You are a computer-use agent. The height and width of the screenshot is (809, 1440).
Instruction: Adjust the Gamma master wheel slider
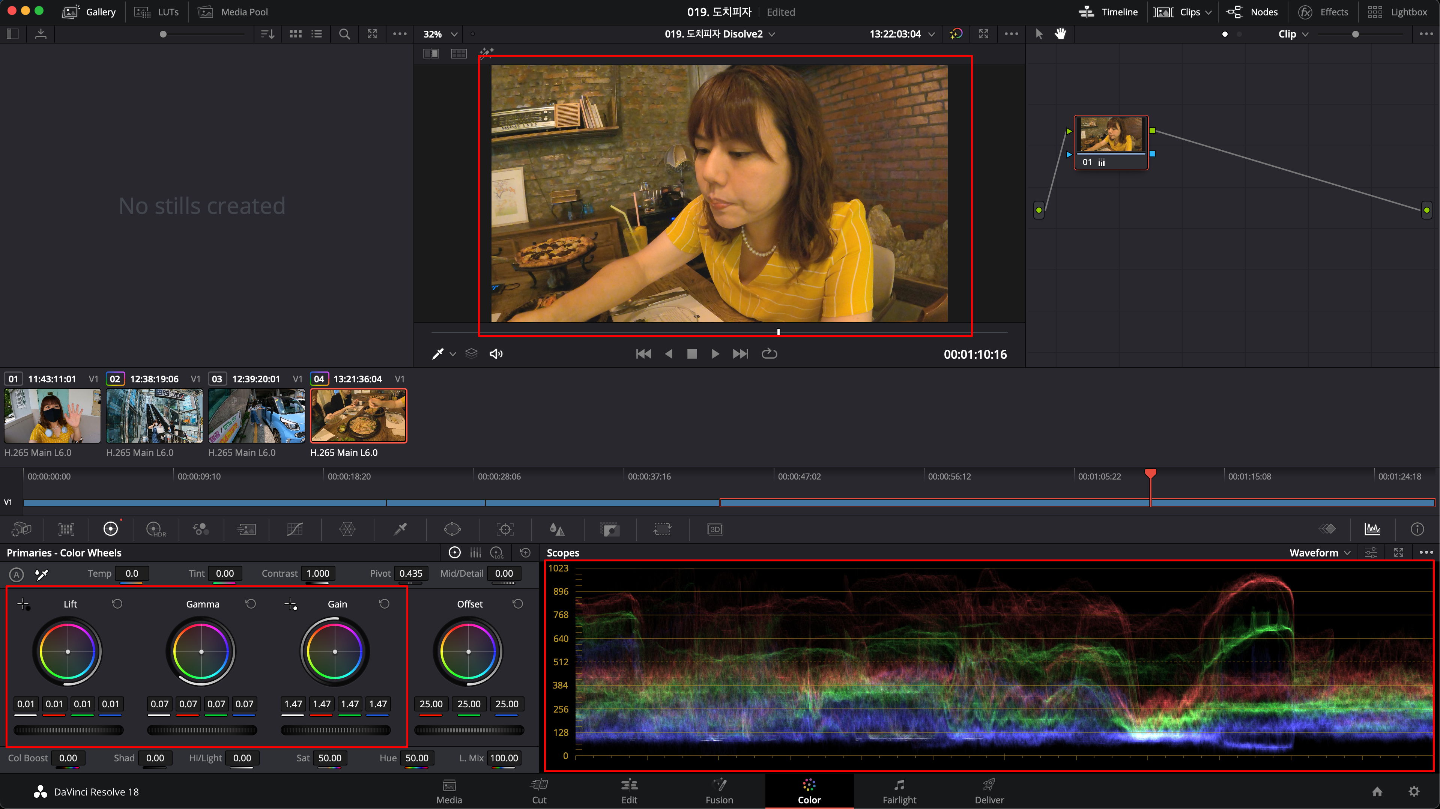point(202,729)
